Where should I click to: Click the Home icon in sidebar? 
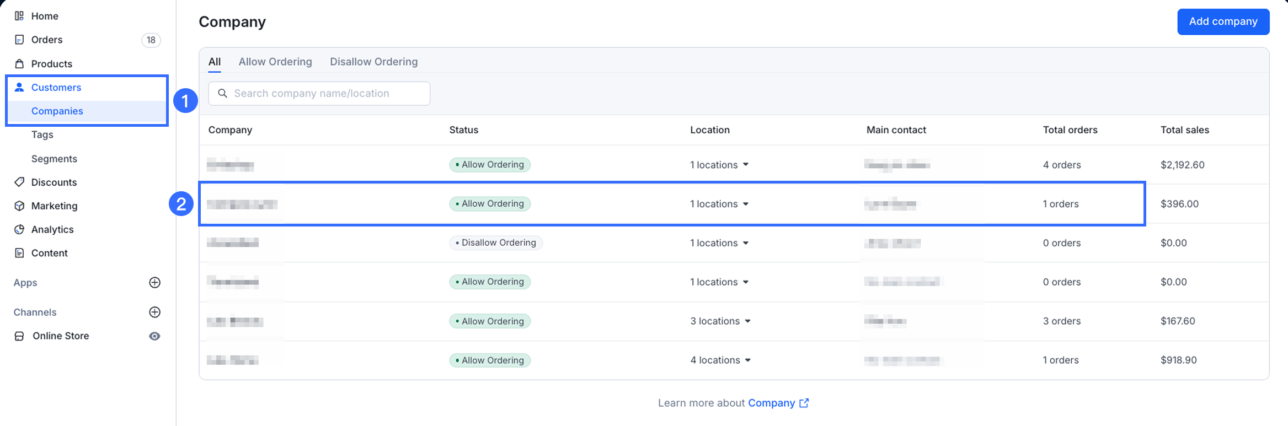[x=19, y=16]
